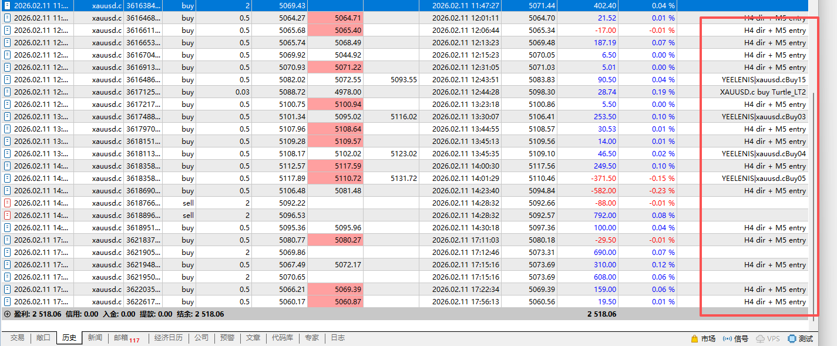
Task: Click the deal icon of the 5101.34 row
Action: [x=7, y=116]
